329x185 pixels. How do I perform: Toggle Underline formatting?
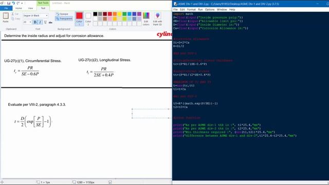pyautogui.click(x=45, y=22)
